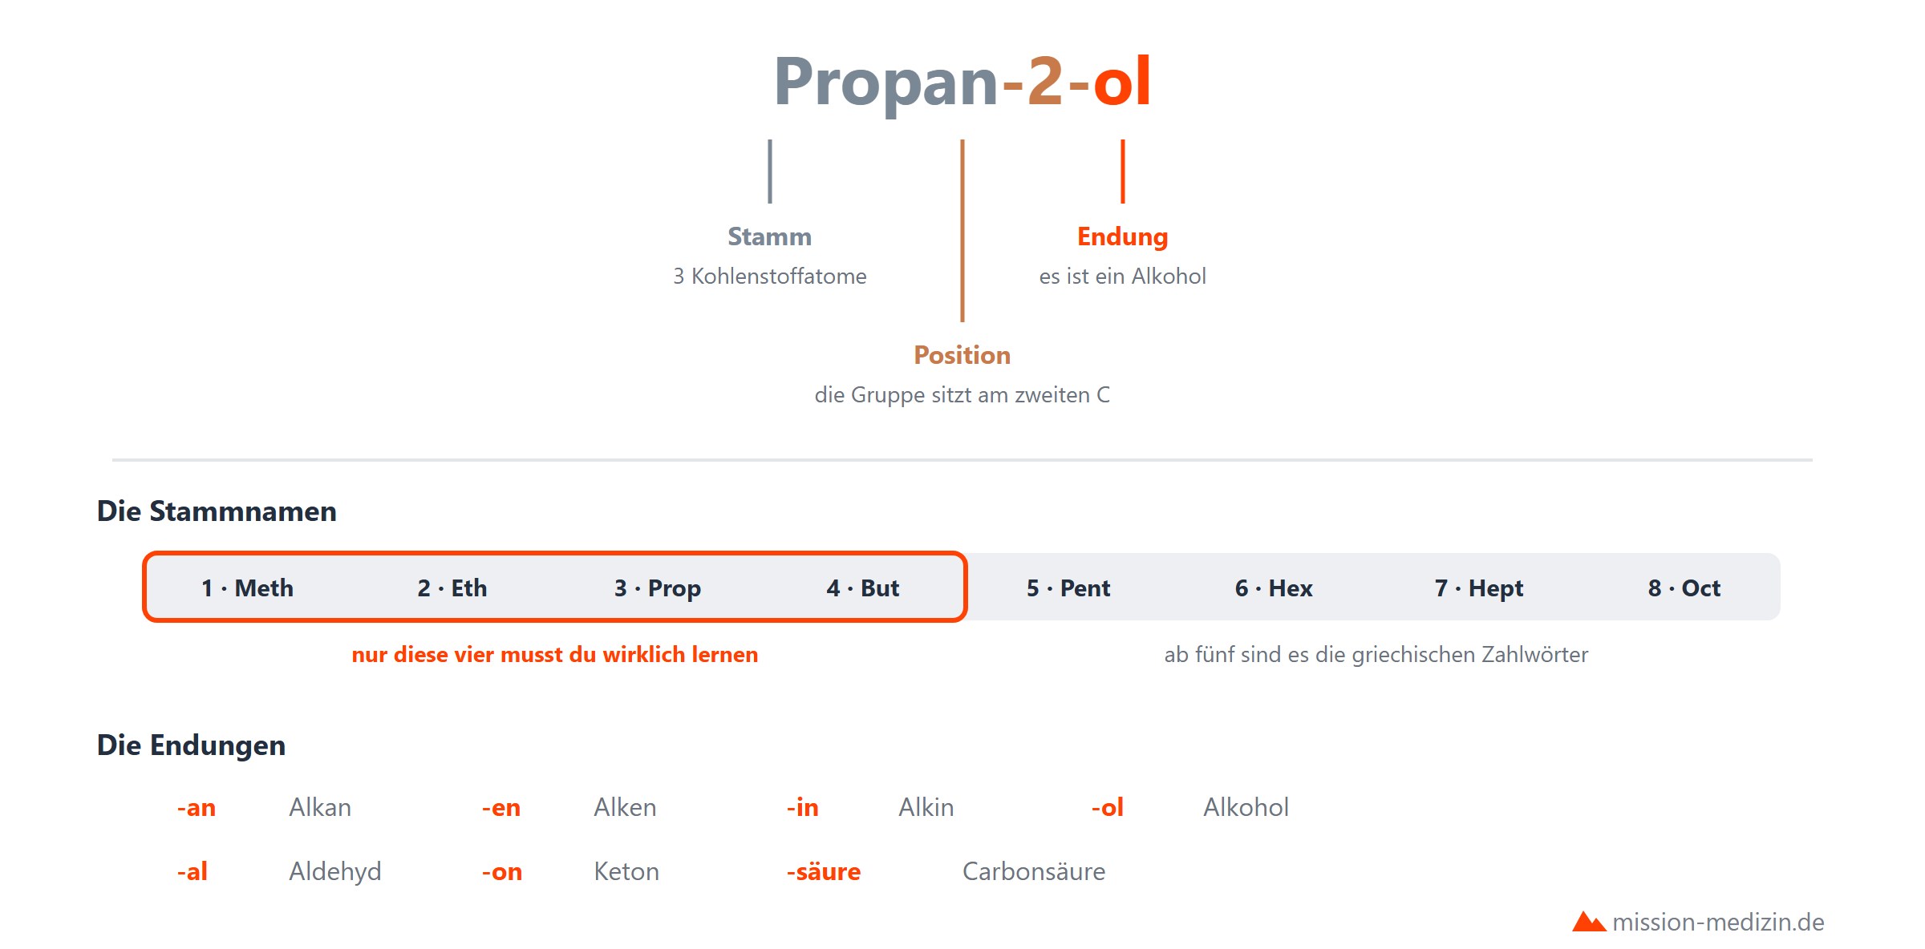1925x949 pixels.
Task: Select the '-in' ending label
Action: pos(803,807)
